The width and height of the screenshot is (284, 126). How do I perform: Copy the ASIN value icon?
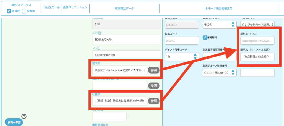tap(99, 33)
